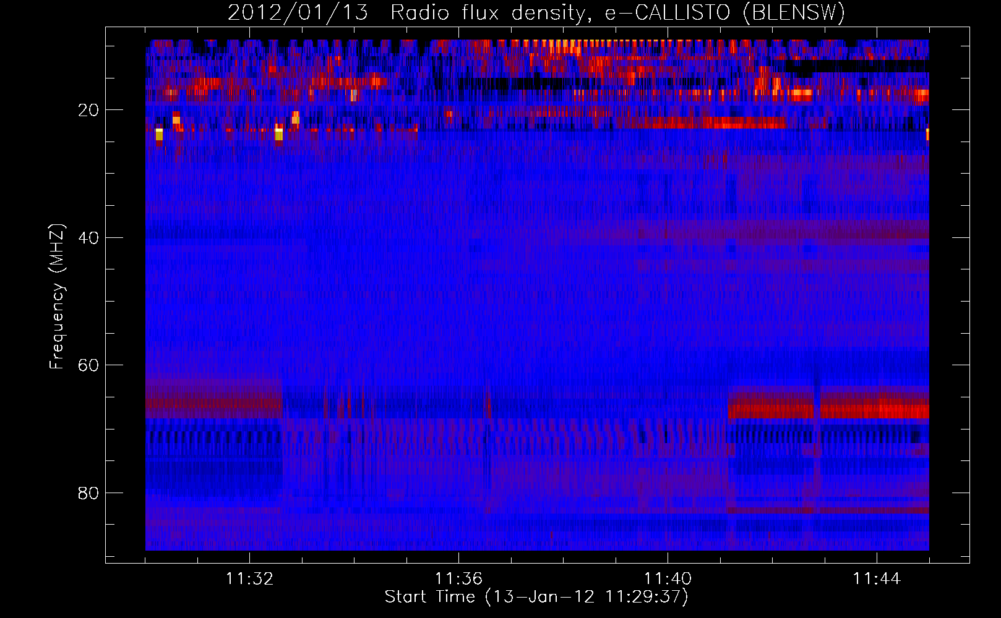Screen dimensions: 1001x618
Task: Click the 11:44 time tick label
Action: click(x=877, y=579)
